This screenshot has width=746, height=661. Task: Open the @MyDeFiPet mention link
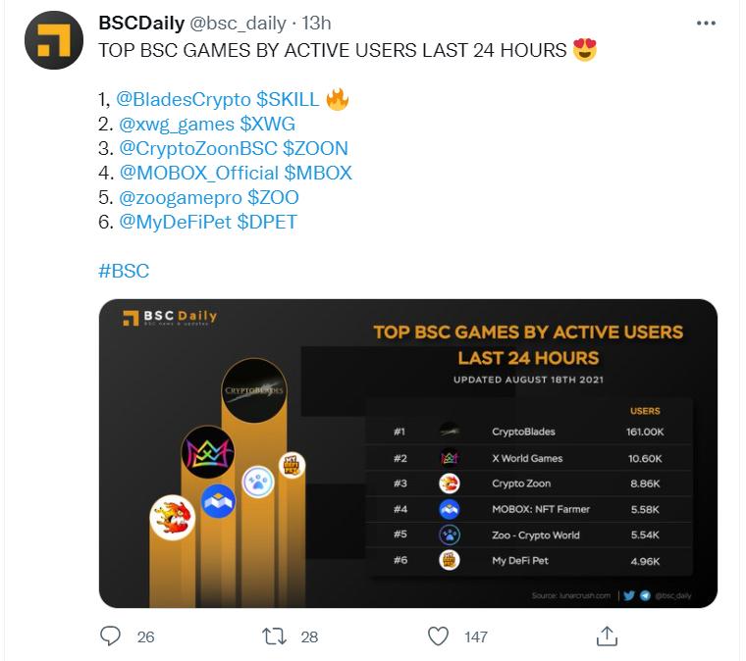click(175, 223)
